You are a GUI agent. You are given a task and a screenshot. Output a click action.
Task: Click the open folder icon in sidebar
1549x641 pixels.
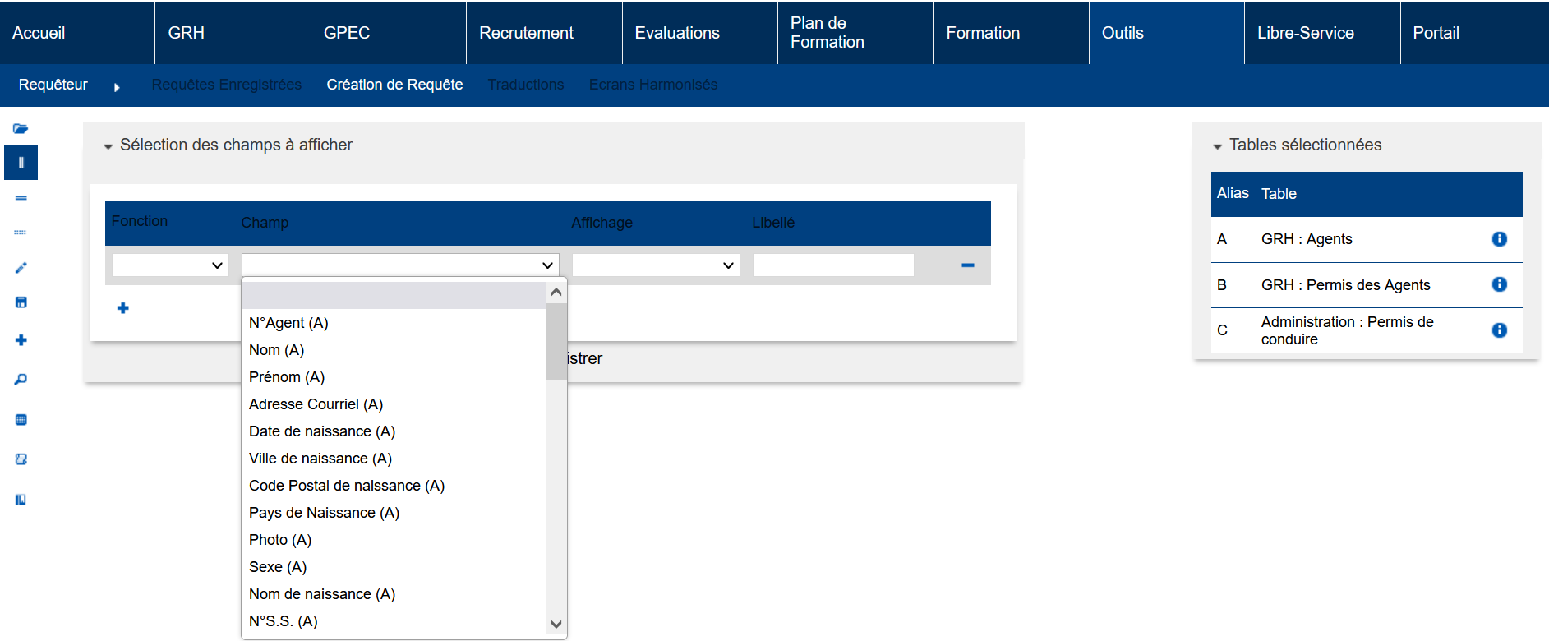click(21, 129)
